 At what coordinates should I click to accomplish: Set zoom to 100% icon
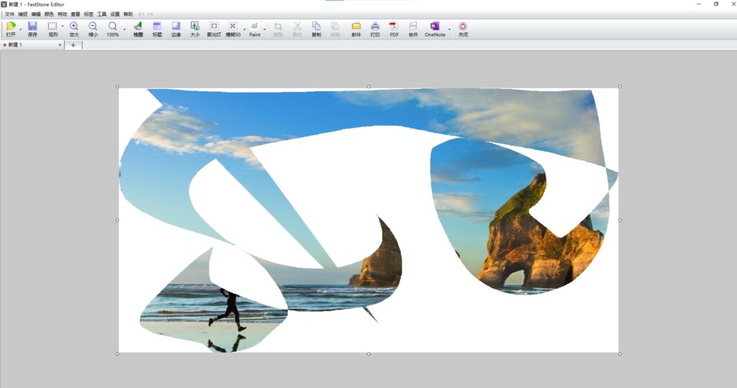(x=112, y=29)
